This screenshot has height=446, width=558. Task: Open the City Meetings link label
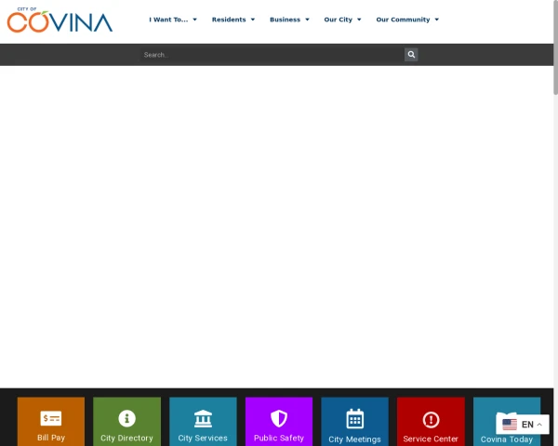(355, 439)
